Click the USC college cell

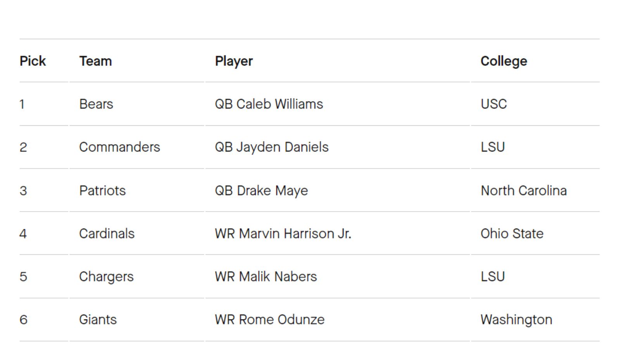[x=494, y=104]
